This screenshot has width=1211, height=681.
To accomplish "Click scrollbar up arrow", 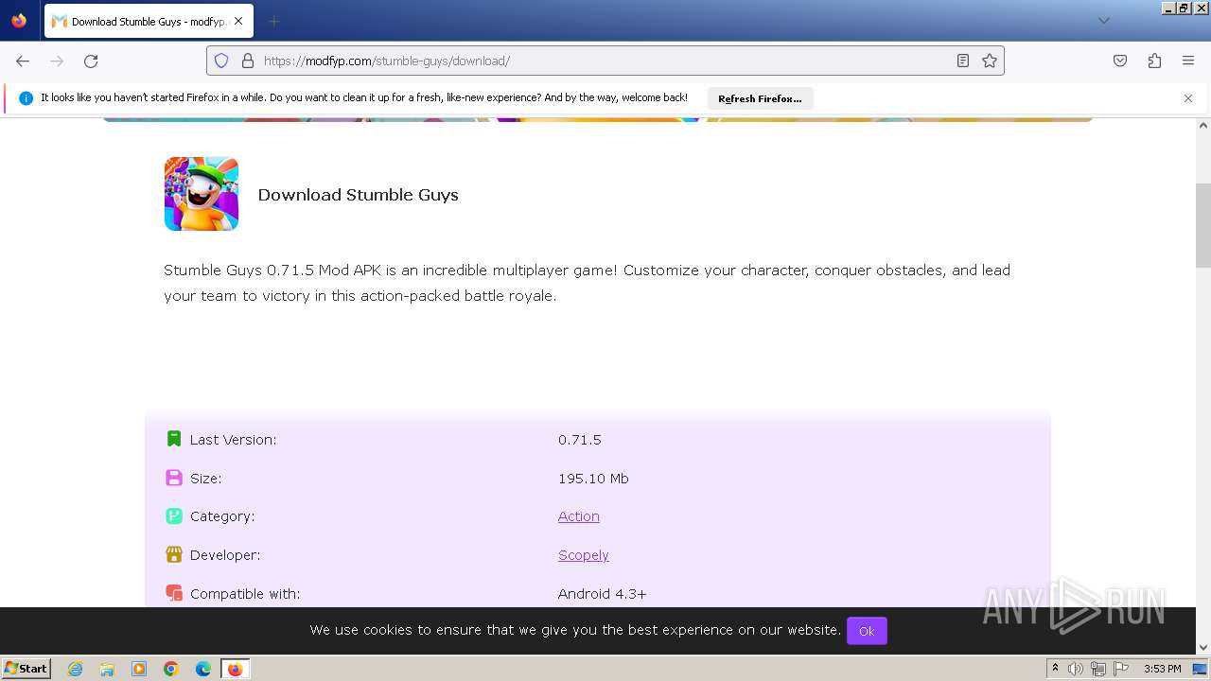I will [1203, 125].
